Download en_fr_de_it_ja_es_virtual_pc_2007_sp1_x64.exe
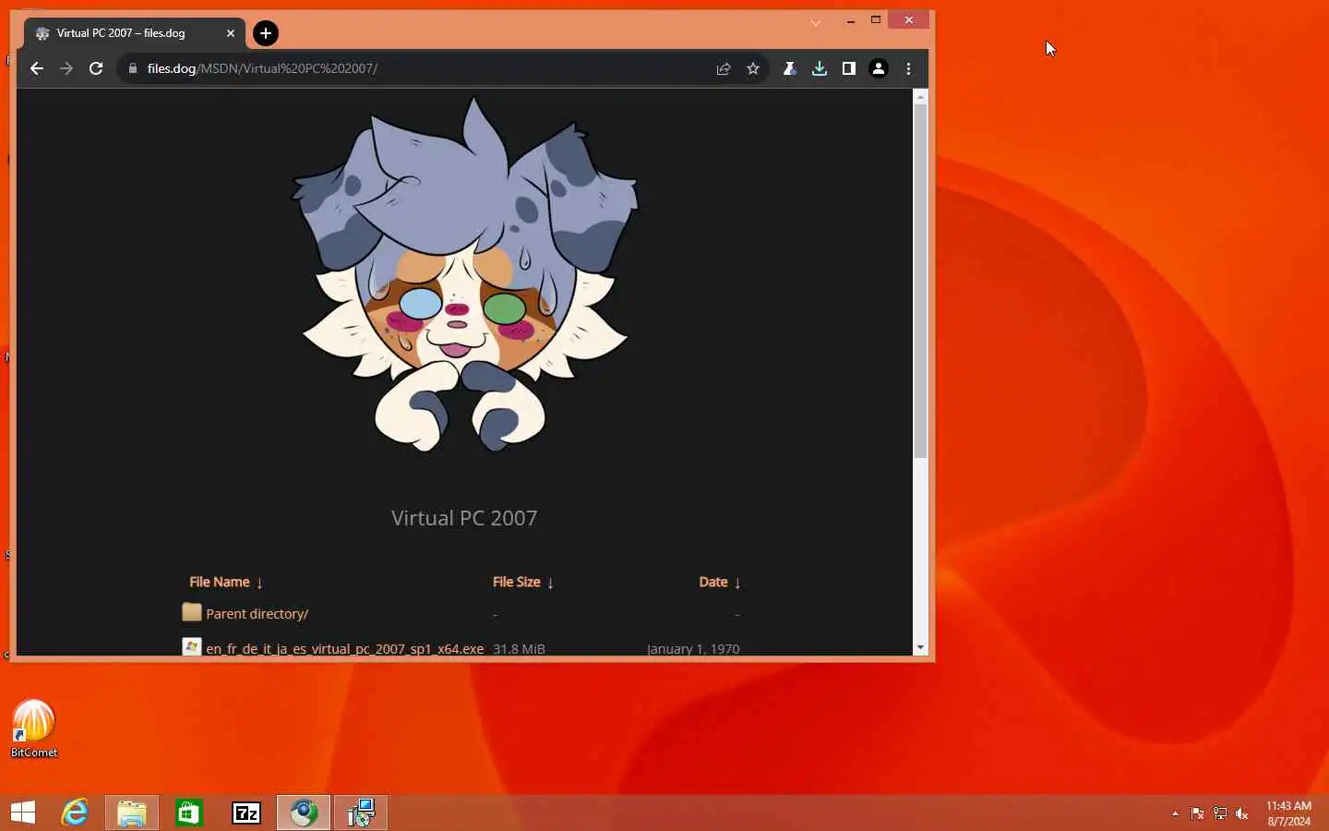This screenshot has width=1329, height=831. click(x=344, y=648)
